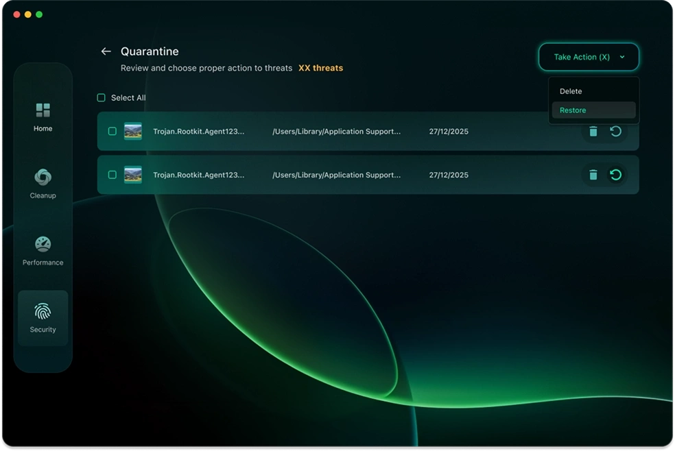The image size is (675, 451).
Task: Open the Cleanup section in sidebar
Action: coord(43,184)
